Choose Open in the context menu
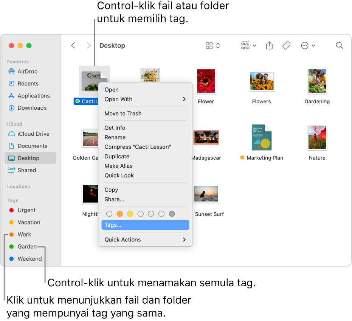This screenshot has height=321, width=352. (x=145, y=90)
